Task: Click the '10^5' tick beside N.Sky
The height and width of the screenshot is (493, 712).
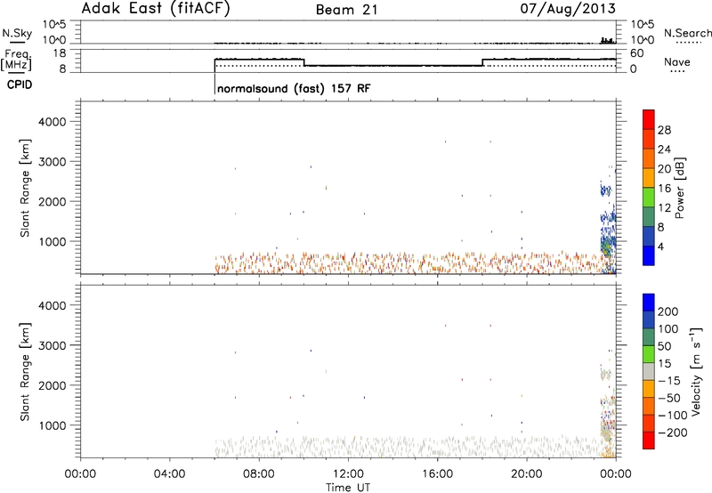Action: tap(54, 24)
